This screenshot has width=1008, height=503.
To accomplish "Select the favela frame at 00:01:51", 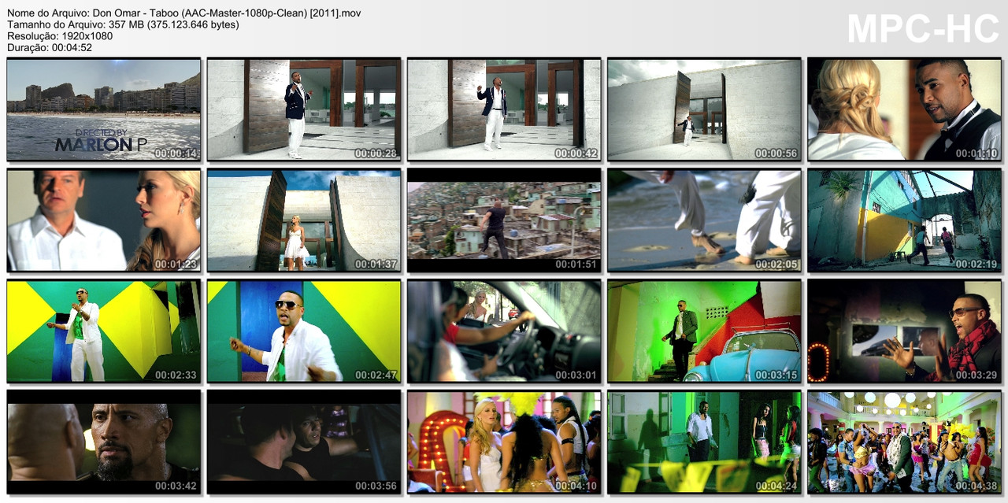I will (504, 220).
